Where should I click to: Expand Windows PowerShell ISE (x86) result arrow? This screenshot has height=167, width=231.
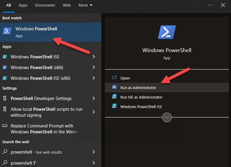pos(94,78)
